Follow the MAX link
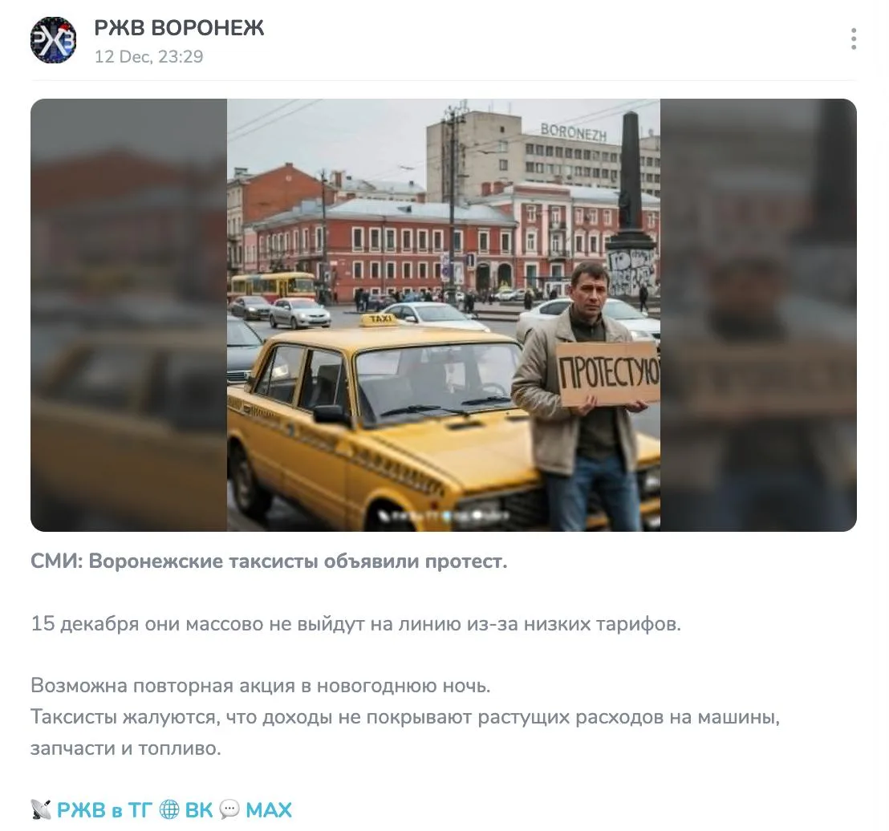Screen dimensions: 889x831 point(269,809)
